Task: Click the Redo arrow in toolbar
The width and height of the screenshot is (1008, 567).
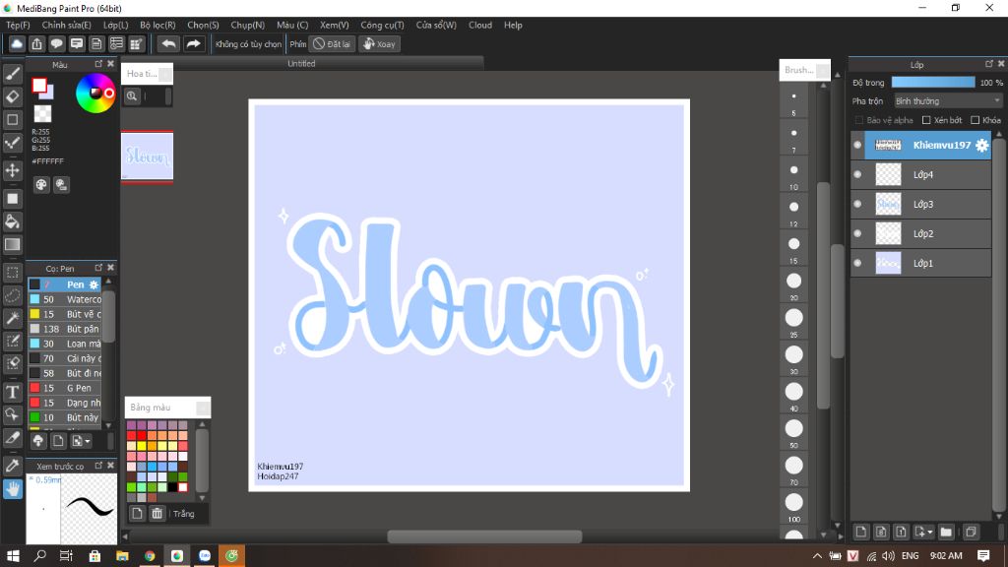Action: point(193,43)
